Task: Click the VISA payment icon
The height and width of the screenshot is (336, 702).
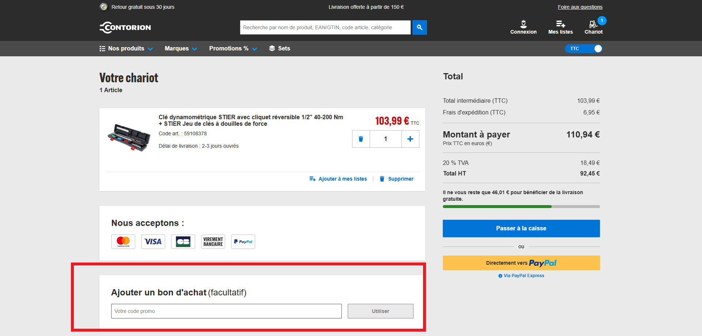Action: [x=153, y=242]
